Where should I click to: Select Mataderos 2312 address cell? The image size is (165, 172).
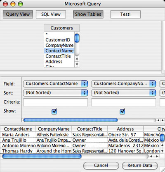pyautogui.click(x=125, y=145)
